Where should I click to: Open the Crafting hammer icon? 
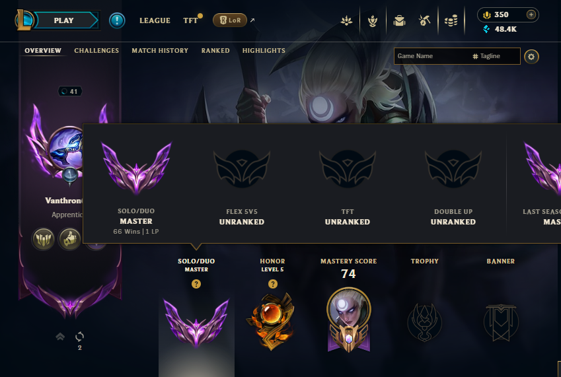click(424, 20)
